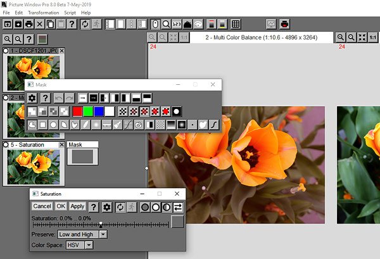Zoom out on the thumbnail browser panel
Screen dimensions: 380x259
click(18, 39)
